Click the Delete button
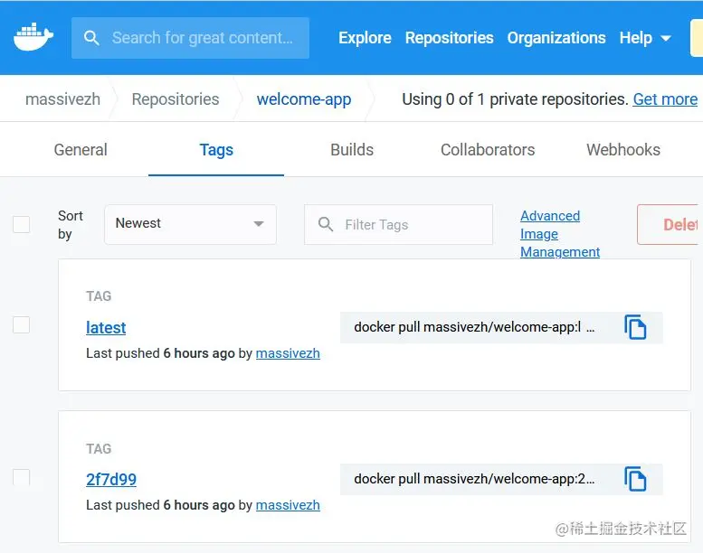This screenshot has width=703, height=553. click(670, 224)
